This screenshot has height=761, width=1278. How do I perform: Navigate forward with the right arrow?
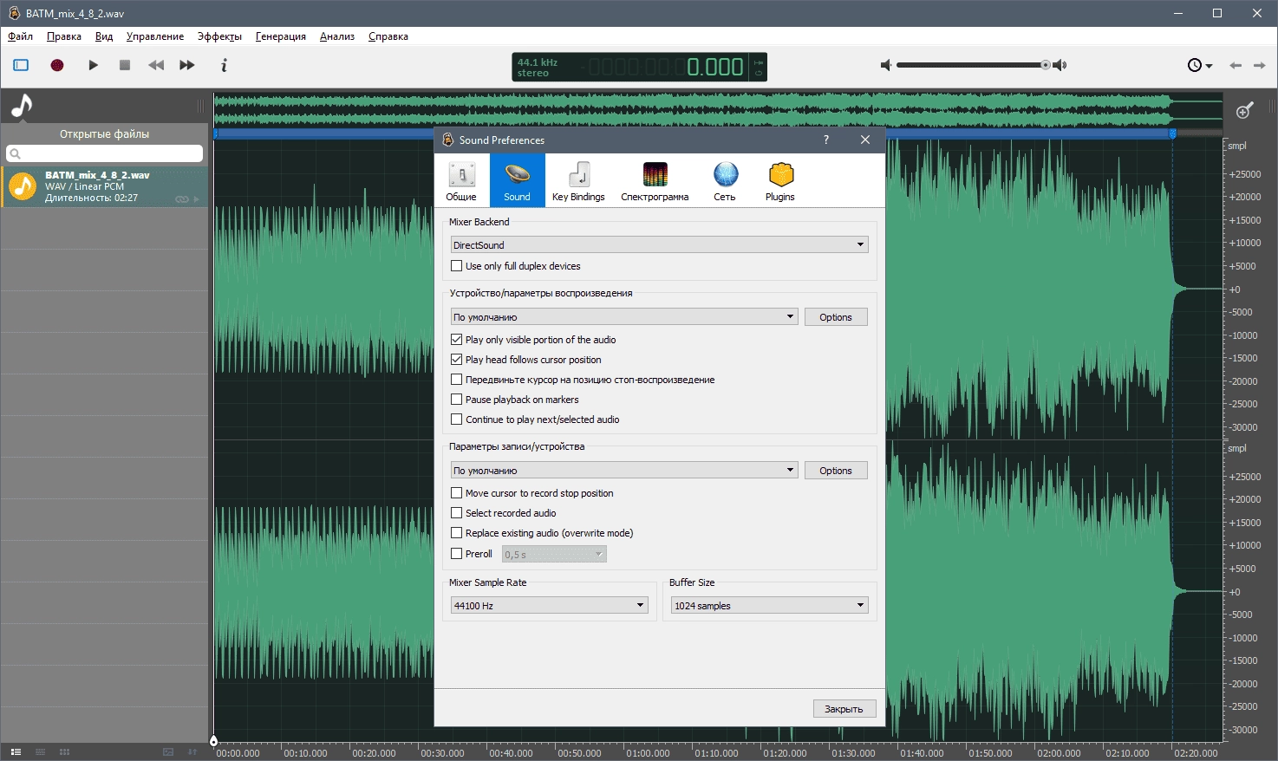[1260, 65]
